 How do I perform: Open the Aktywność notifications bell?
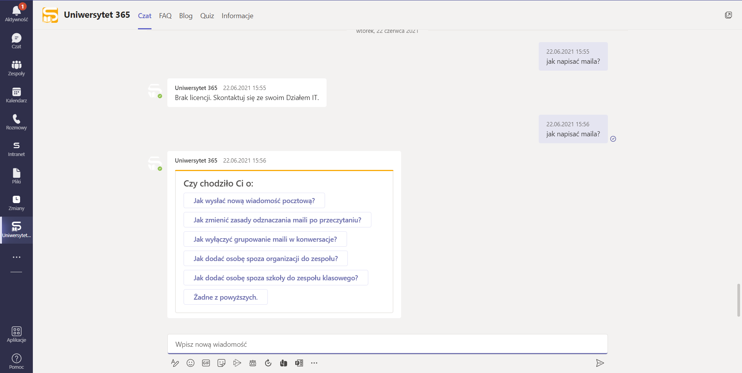coord(16,13)
